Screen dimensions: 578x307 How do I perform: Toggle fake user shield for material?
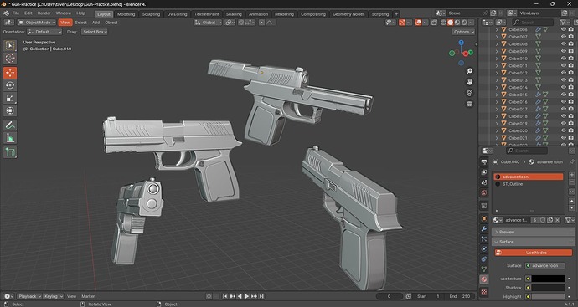tap(543, 220)
